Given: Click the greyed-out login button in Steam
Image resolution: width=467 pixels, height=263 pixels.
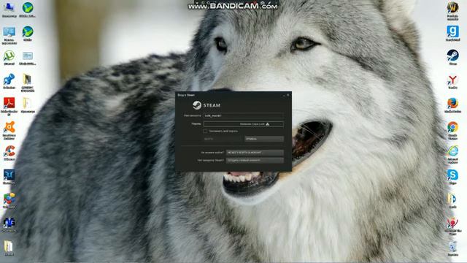Looking at the screenshot, I should point(223,139).
